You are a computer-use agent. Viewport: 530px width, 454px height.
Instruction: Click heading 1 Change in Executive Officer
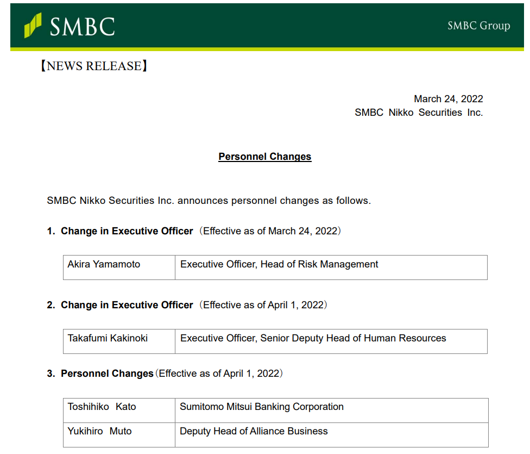[120, 231]
